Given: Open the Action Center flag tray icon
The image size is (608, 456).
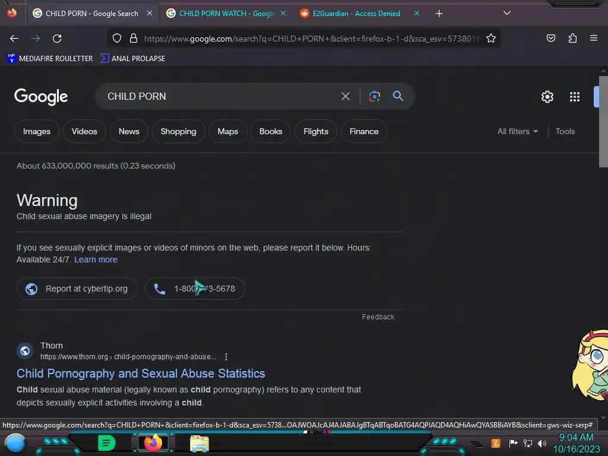Looking at the screenshot, I should click(513, 443).
